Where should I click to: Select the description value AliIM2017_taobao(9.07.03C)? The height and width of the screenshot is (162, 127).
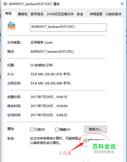click(52, 51)
